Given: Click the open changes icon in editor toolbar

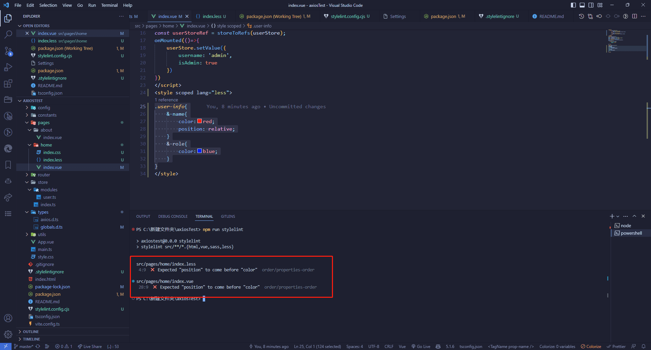Looking at the screenshot, I should point(590,16).
